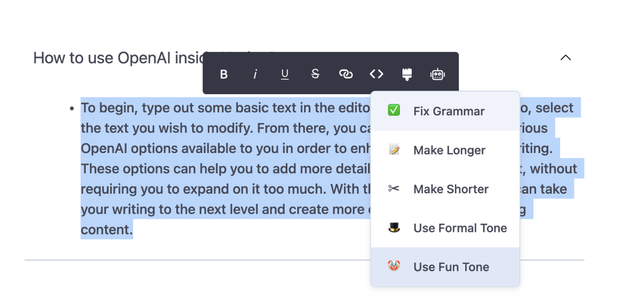The width and height of the screenshot is (625, 308).
Task: Open the highlighter brush tool
Action: click(407, 74)
